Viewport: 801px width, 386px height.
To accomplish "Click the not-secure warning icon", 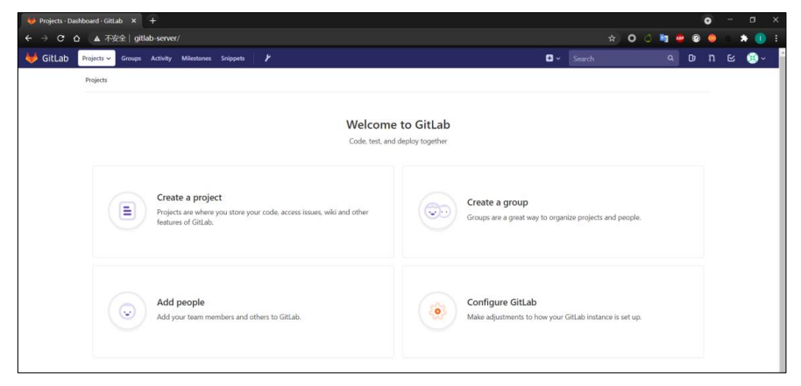I will pyautogui.click(x=97, y=39).
